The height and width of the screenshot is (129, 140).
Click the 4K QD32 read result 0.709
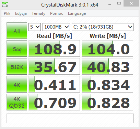54,102
